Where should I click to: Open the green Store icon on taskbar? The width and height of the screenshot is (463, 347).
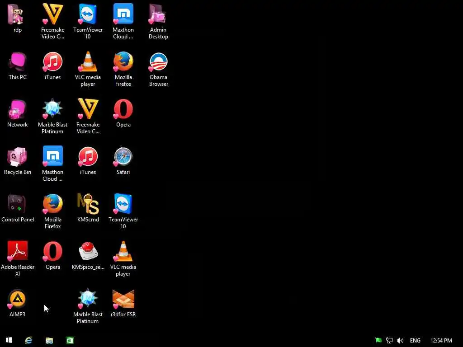70,340
